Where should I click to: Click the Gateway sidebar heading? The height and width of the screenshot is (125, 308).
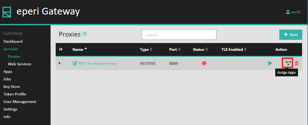point(13,33)
